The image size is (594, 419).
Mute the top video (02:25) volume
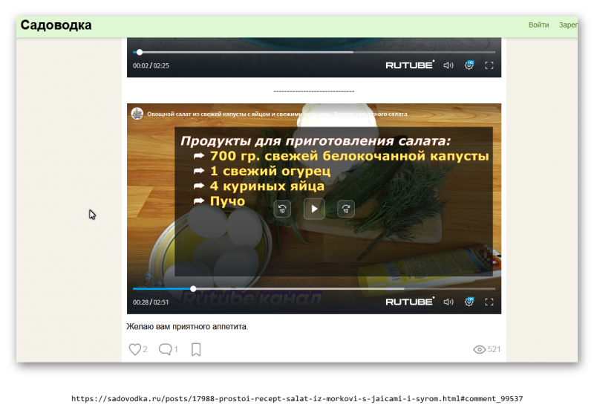[448, 65]
